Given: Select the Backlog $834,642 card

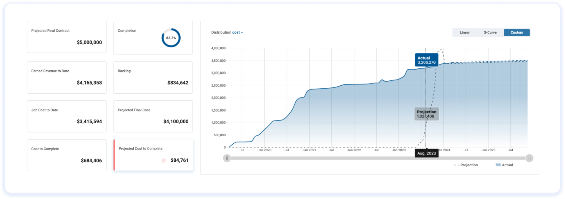Looking at the screenshot, I should point(153,77).
